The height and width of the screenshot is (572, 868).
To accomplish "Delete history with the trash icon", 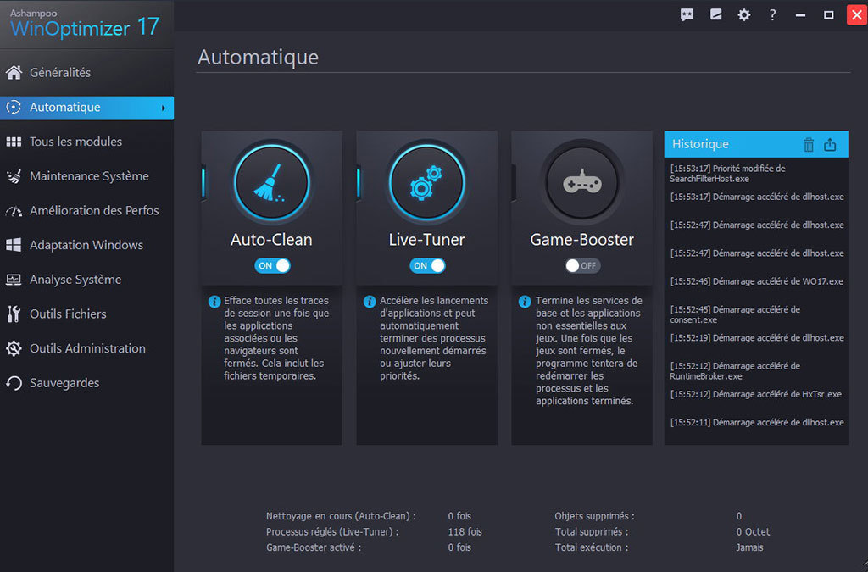I will (809, 145).
